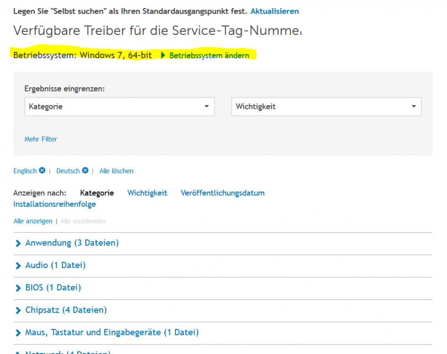
Task: Click chevron icon beside Chipsatz category
Action: click(x=18, y=311)
